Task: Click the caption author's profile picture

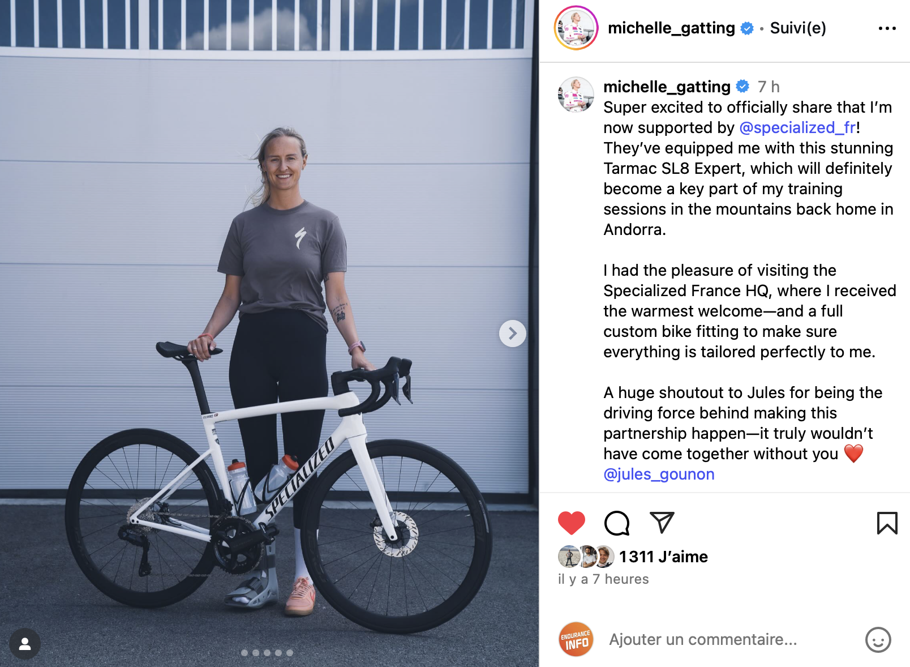Action: coord(576,95)
